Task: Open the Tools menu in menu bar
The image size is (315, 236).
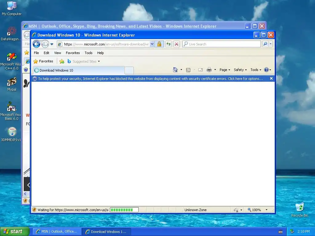Action: [88, 53]
